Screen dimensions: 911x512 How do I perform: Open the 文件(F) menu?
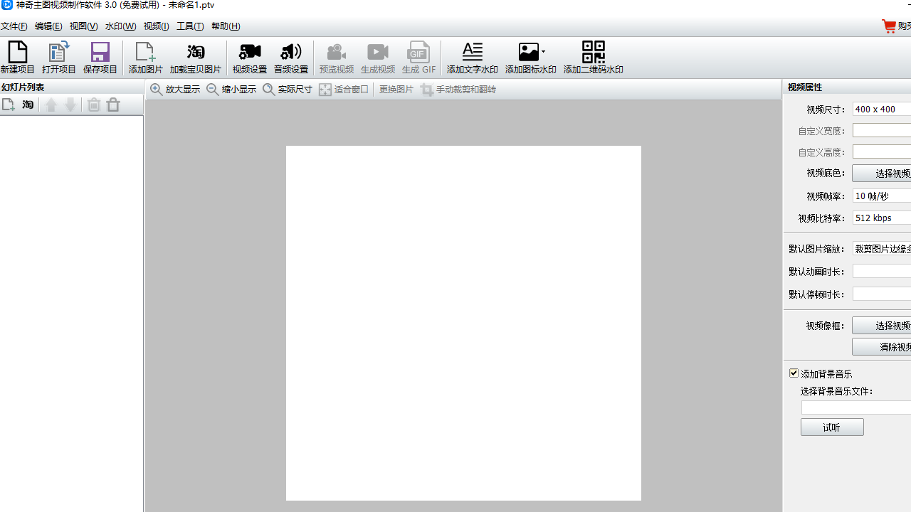click(x=14, y=26)
